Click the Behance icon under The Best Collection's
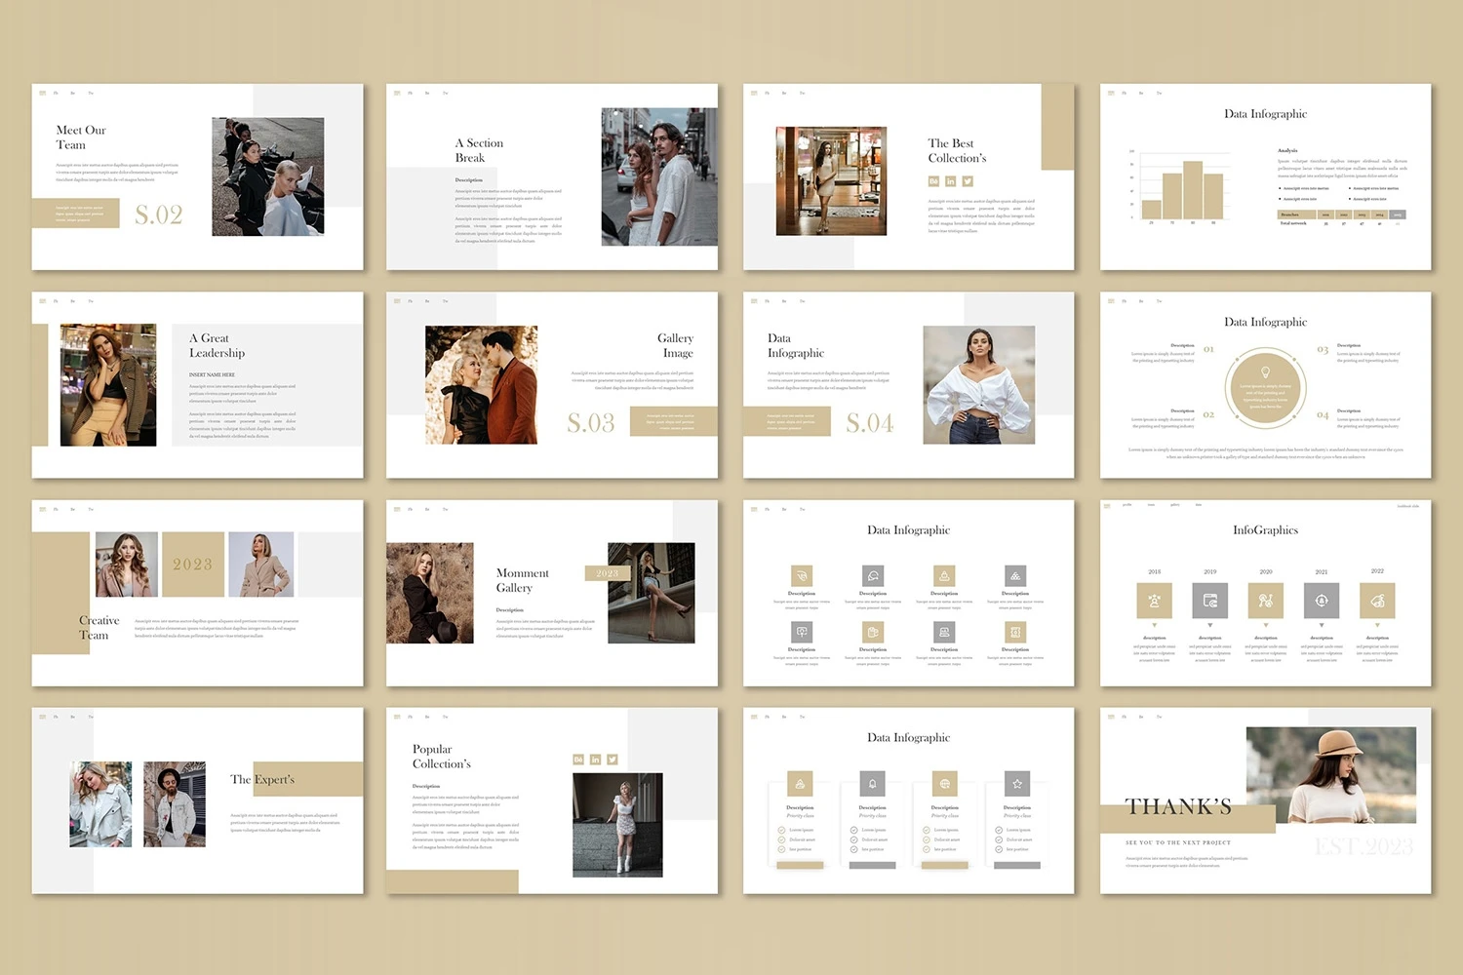This screenshot has height=975, width=1463. point(933,181)
